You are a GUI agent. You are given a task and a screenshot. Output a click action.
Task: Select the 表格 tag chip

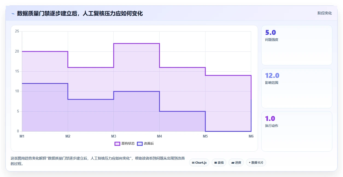click(219, 163)
